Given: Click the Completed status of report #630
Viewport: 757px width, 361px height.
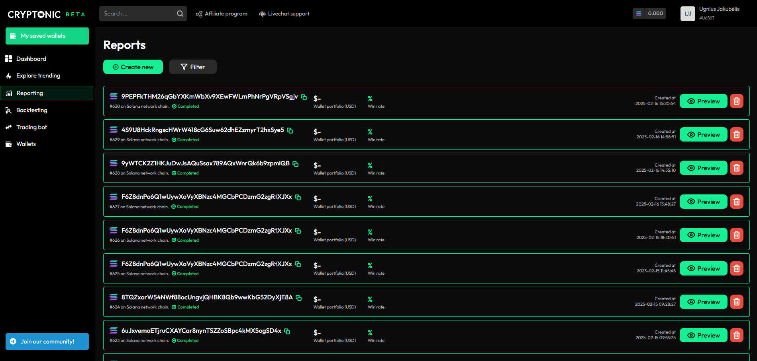Looking at the screenshot, I should click(186, 106).
